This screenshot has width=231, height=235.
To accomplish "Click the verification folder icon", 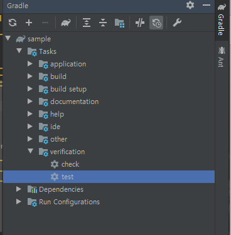I will pos(43,152).
